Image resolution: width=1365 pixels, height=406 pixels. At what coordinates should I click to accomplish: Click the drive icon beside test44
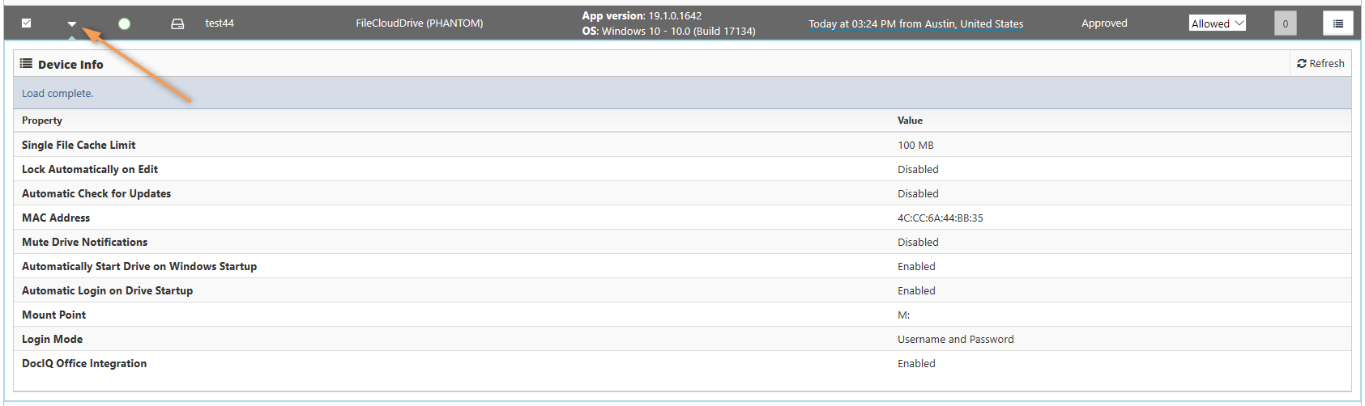coord(177,24)
